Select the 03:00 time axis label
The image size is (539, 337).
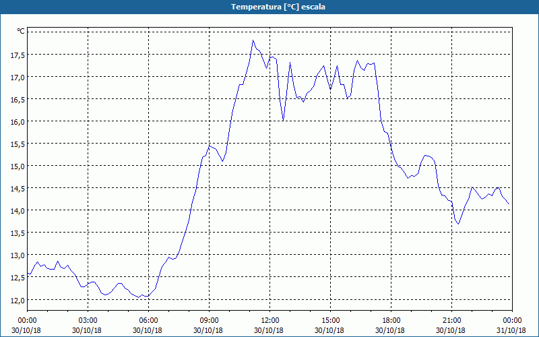(x=88, y=321)
